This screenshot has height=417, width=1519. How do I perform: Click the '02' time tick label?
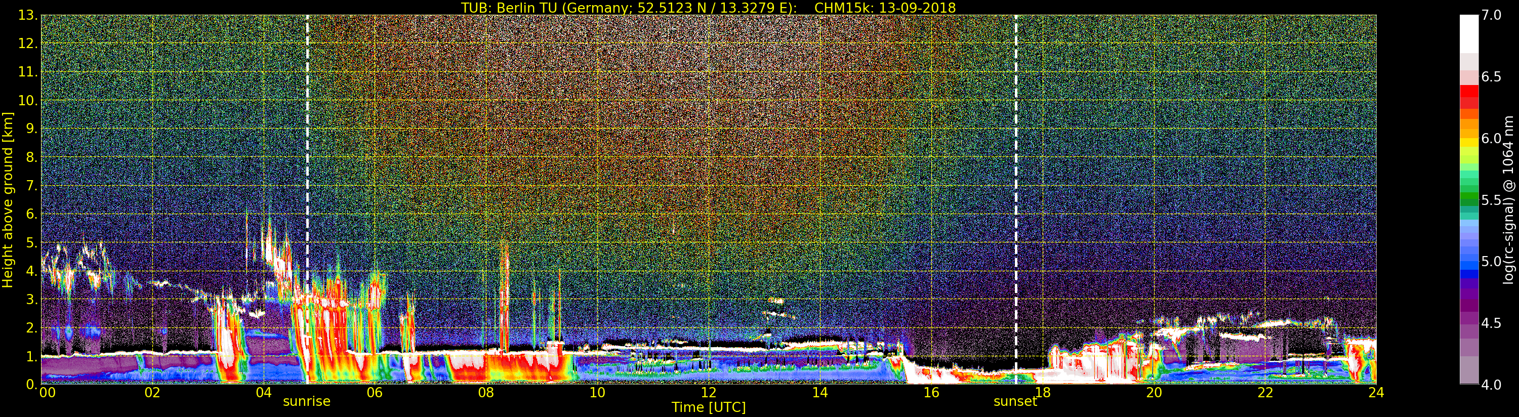point(152,393)
